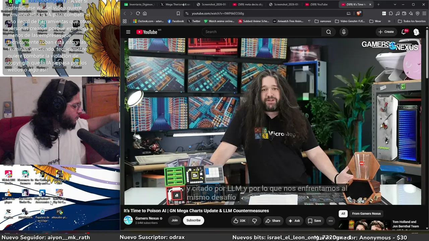Open Papelera de reciclaje on desktop
The width and height of the screenshot is (429, 241).
pyautogui.click(x=42, y=215)
